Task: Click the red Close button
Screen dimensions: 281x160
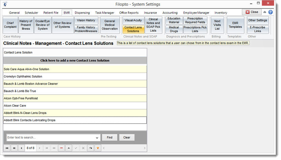Action: coord(252,12)
